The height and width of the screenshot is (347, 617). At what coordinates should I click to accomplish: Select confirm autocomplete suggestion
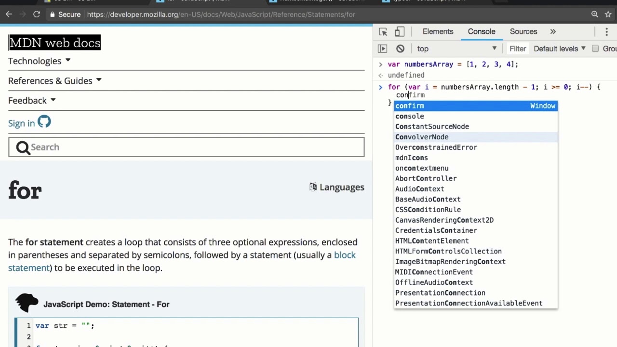point(476,106)
